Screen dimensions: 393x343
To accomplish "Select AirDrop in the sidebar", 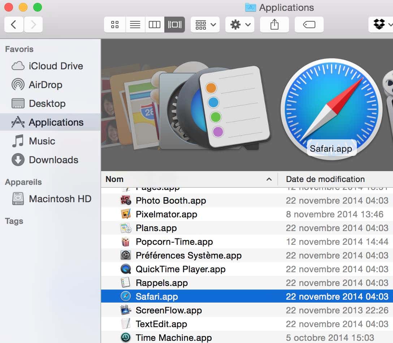I will point(50,85).
